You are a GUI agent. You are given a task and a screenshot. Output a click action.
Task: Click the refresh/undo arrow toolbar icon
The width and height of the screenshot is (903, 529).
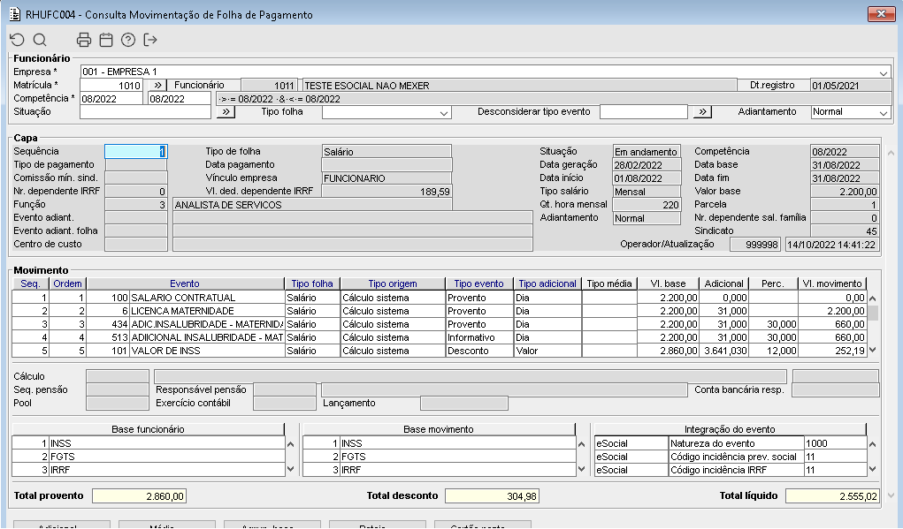(17, 40)
